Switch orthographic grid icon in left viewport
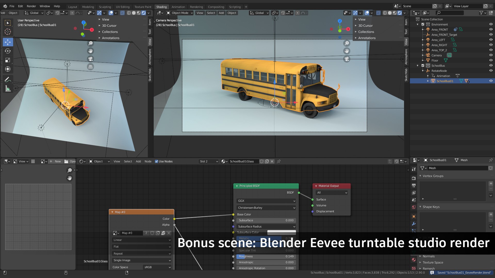 [x=90, y=67]
